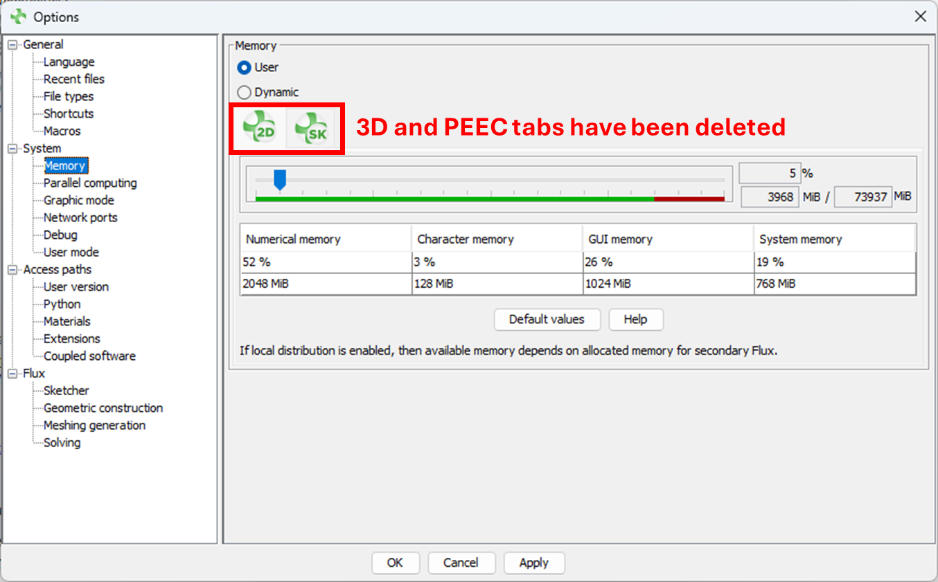Select Meshing generation in the tree
Image resolution: width=938 pixels, height=582 pixels.
[x=94, y=426]
